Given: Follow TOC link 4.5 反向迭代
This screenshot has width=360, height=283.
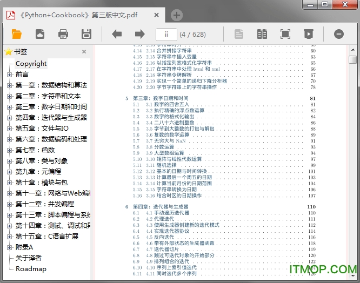Looking at the screenshot, I should click(160, 237).
